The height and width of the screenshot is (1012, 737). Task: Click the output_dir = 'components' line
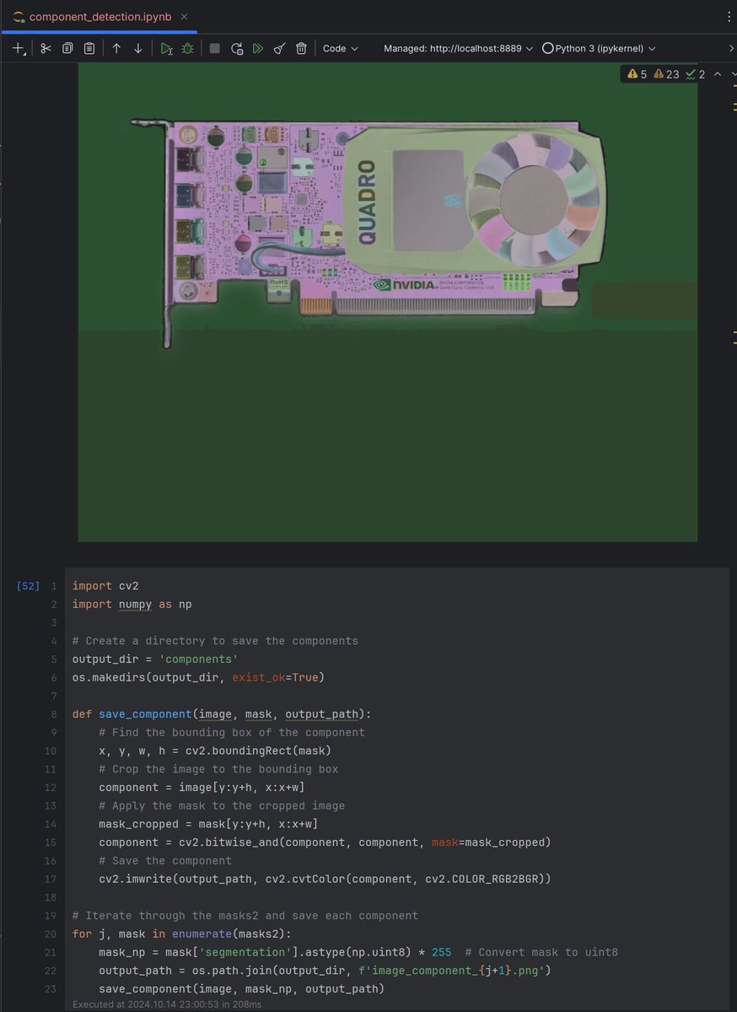(x=155, y=659)
